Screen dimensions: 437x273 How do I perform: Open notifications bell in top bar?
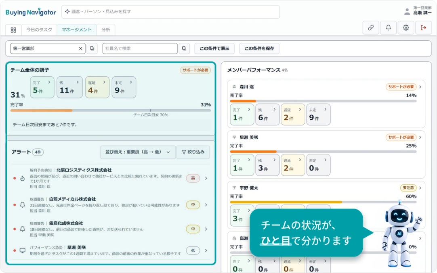click(x=388, y=27)
